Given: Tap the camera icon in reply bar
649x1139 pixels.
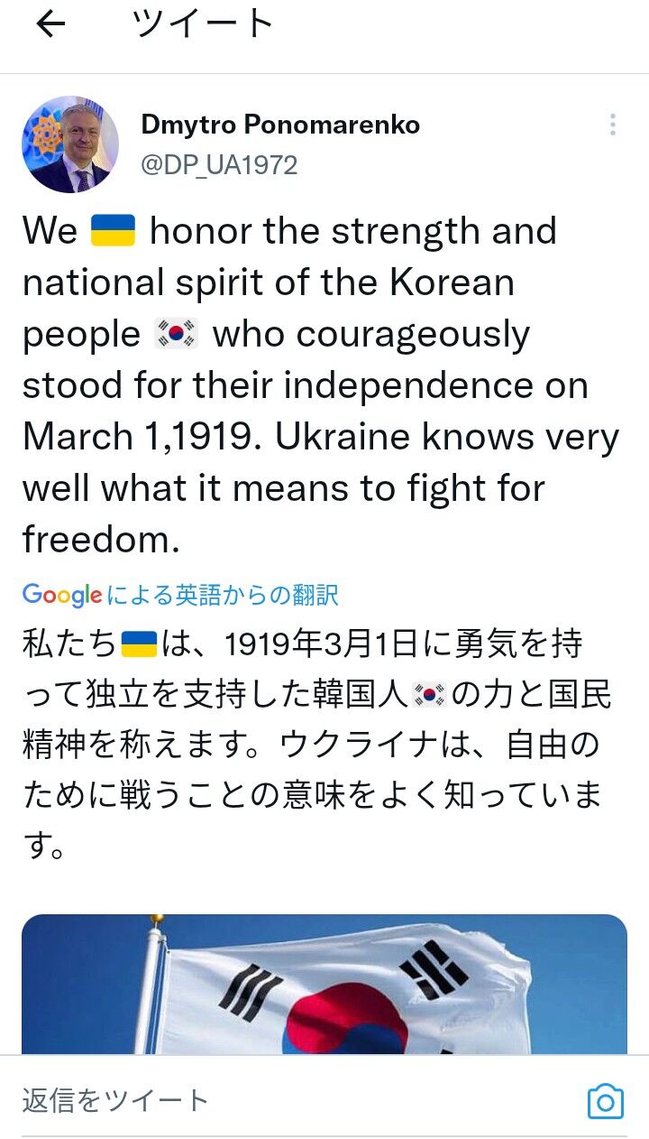Looking at the screenshot, I should click(x=606, y=1101).
